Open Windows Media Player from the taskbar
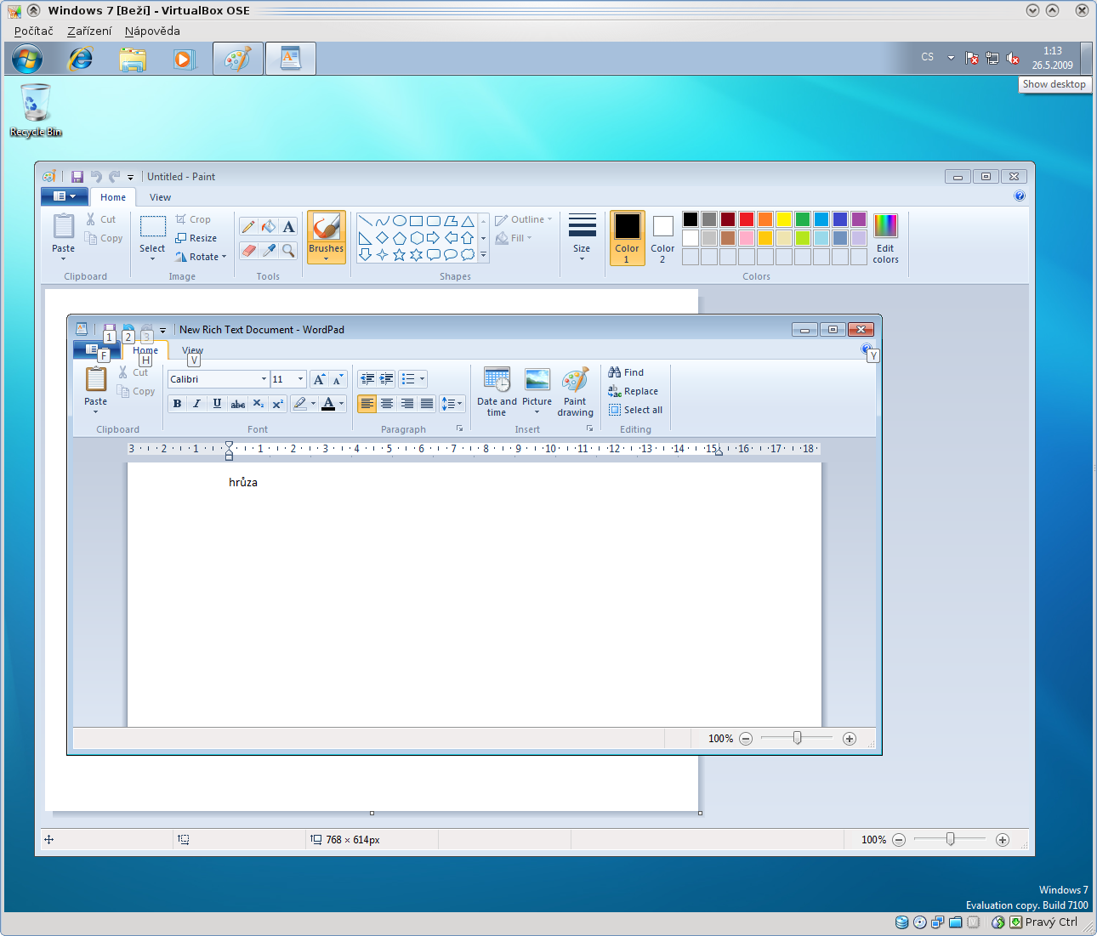This screenshot has width=1097, height=936. pos(184,59)
